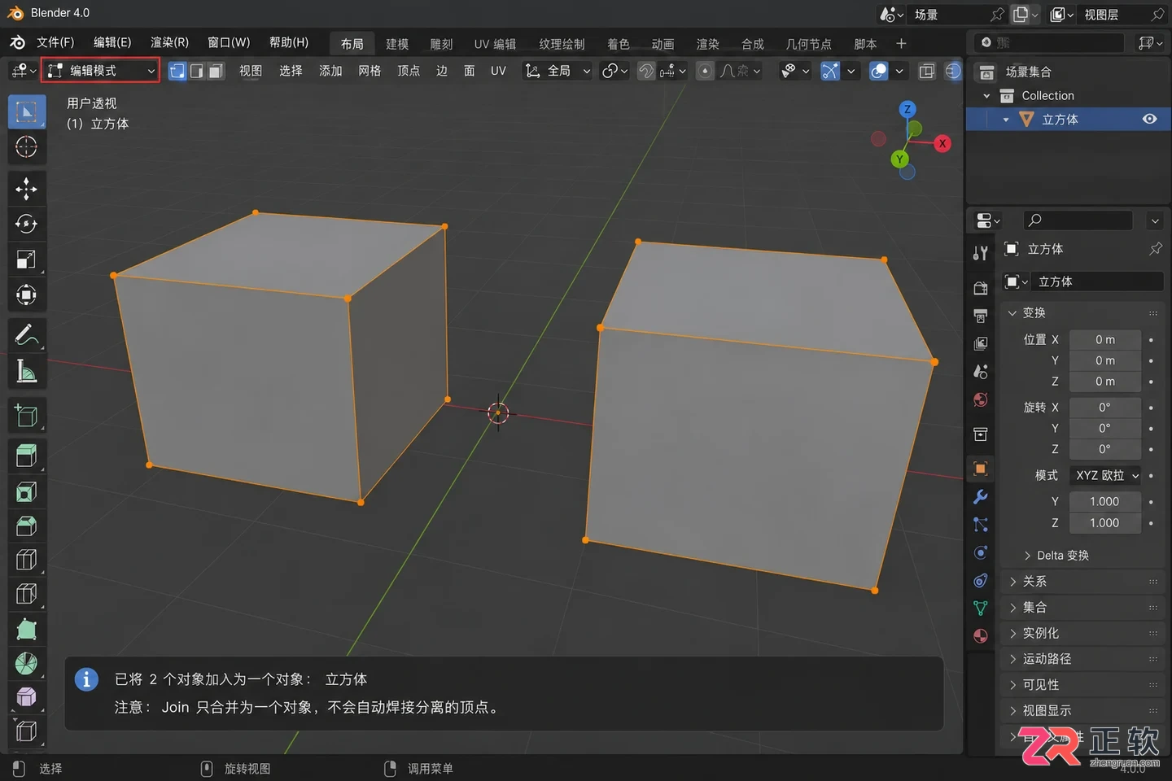The height and width of the screenshot is (781, 1172).
Task: Toggle proportional editing
Action: tap(706, 72)
